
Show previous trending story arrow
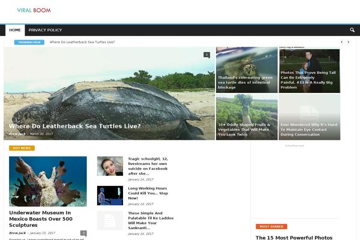click(341, 42)
